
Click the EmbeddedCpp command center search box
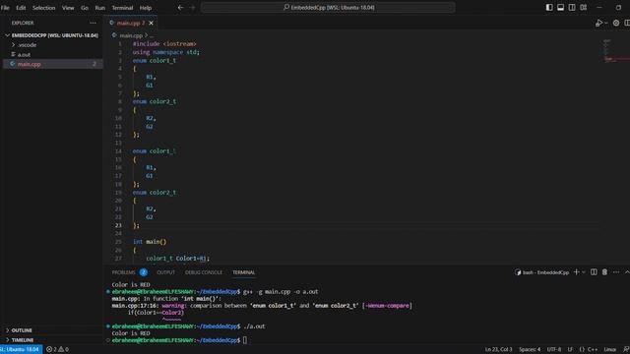point(328,7)
